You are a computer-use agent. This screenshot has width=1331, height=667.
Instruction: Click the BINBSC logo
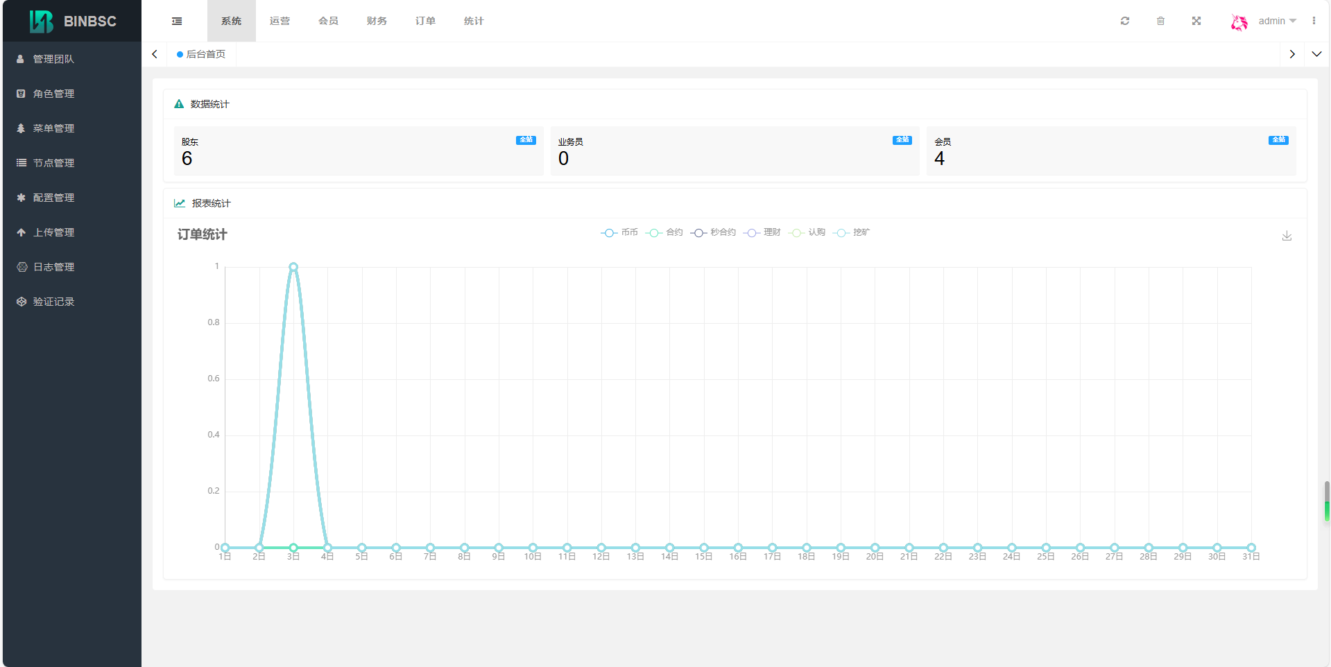pyautogui.click(x=72, y=21)
